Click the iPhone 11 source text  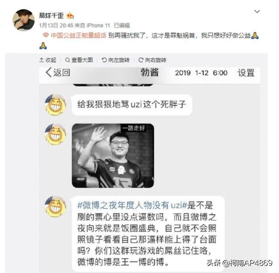tap(98, 25)
